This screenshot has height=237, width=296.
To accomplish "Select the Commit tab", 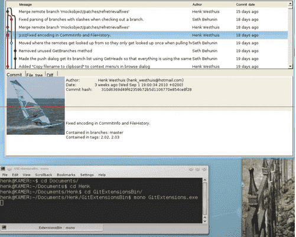I will click(x=14, y=74).
